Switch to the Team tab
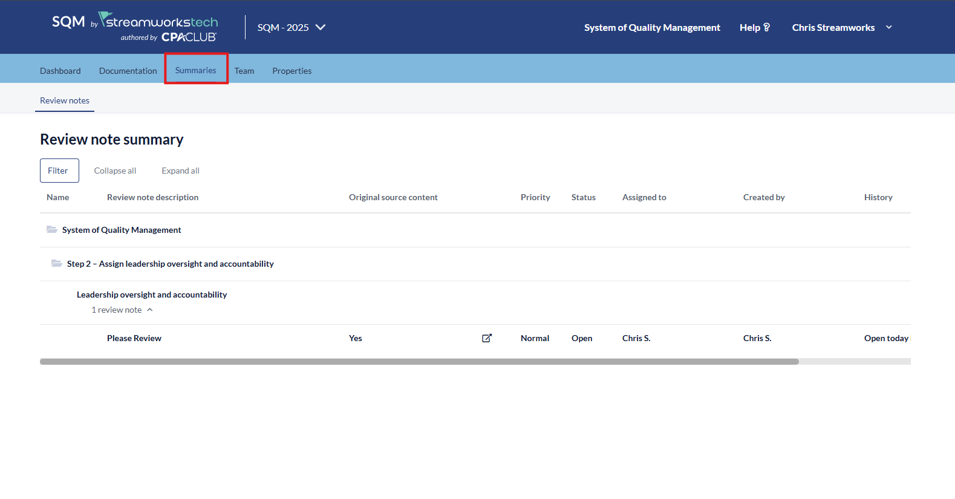The width and height of the screenshot is (955, 499). pos(244,71)
